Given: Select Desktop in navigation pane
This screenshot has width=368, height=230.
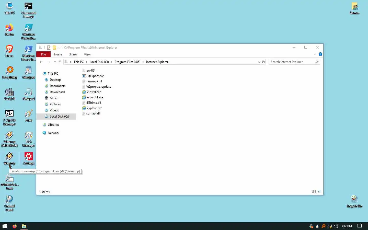Looking at the screenshot, I should (55, 80).
